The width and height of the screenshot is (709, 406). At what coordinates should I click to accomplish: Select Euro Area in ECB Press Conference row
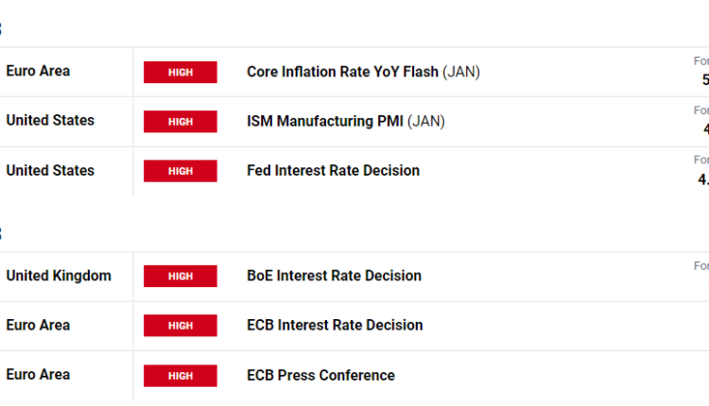click(38, 375)
